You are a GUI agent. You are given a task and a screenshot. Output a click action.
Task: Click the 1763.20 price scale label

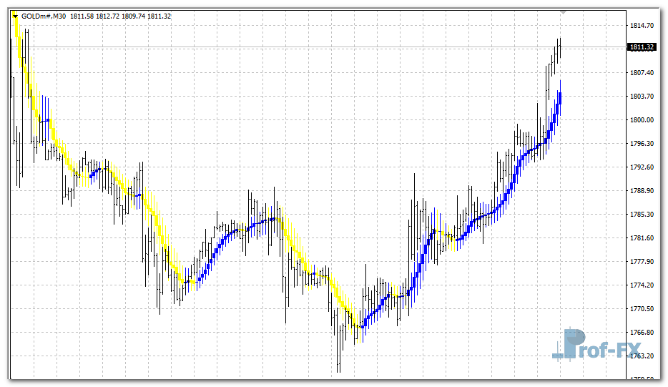tap(641, 356)
